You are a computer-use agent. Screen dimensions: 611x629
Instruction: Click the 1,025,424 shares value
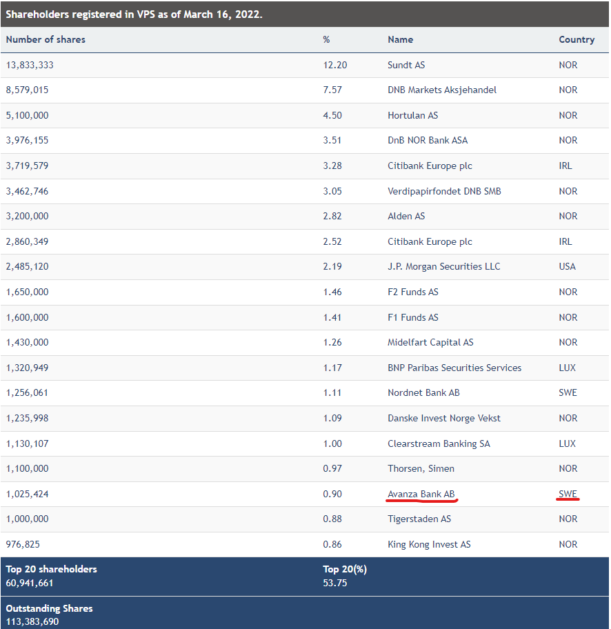tap(27, 495)
